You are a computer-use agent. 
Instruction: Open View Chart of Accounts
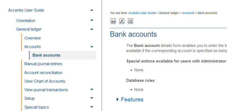(x=45, y=81)
